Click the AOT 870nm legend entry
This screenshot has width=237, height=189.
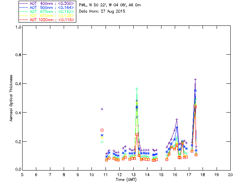47,16
